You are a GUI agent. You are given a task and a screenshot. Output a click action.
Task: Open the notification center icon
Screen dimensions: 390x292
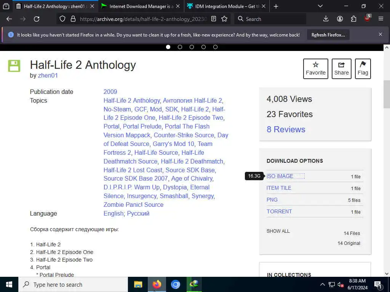coord(378,284)
